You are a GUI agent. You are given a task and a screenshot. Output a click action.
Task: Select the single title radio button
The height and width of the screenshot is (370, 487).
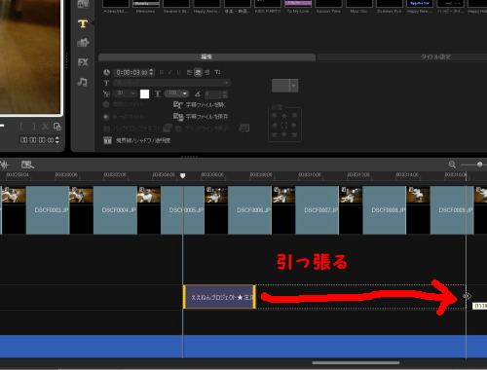[x=106, y=117]
